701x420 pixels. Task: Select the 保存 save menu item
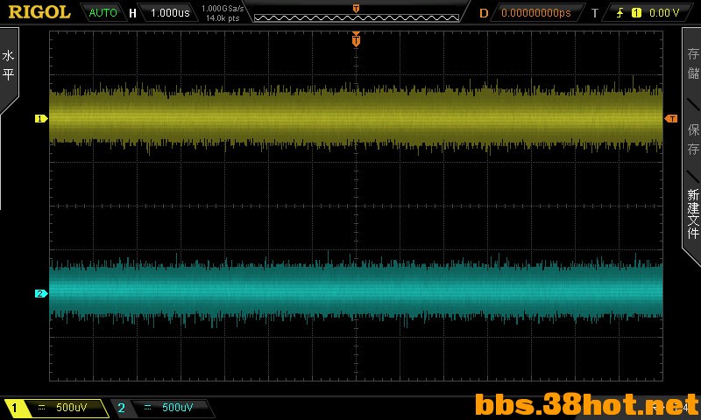[x=693, y=139]
